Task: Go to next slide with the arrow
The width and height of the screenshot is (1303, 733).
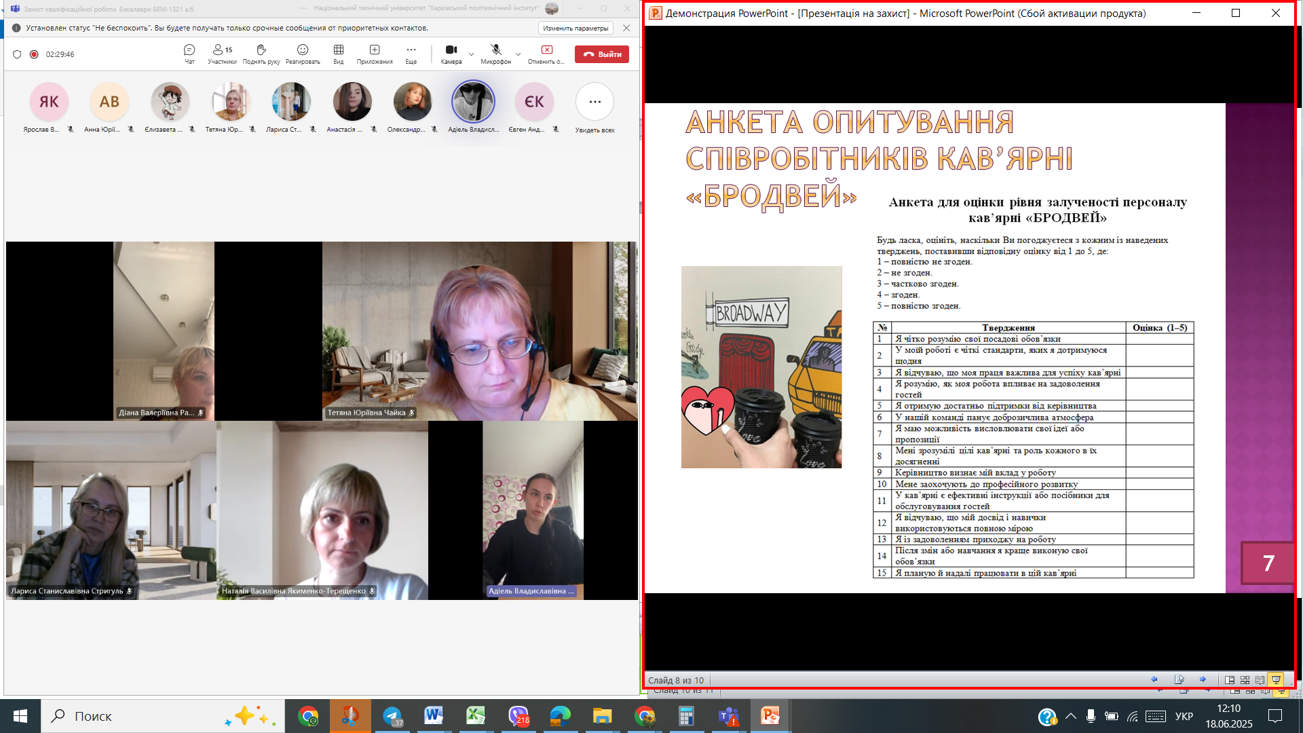Action: 1203,679
